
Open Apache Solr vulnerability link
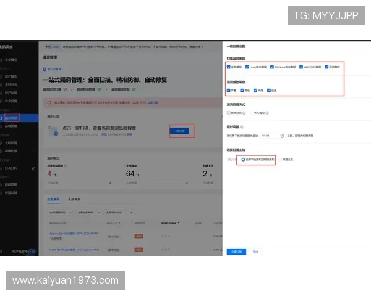[x=74, y=234]
